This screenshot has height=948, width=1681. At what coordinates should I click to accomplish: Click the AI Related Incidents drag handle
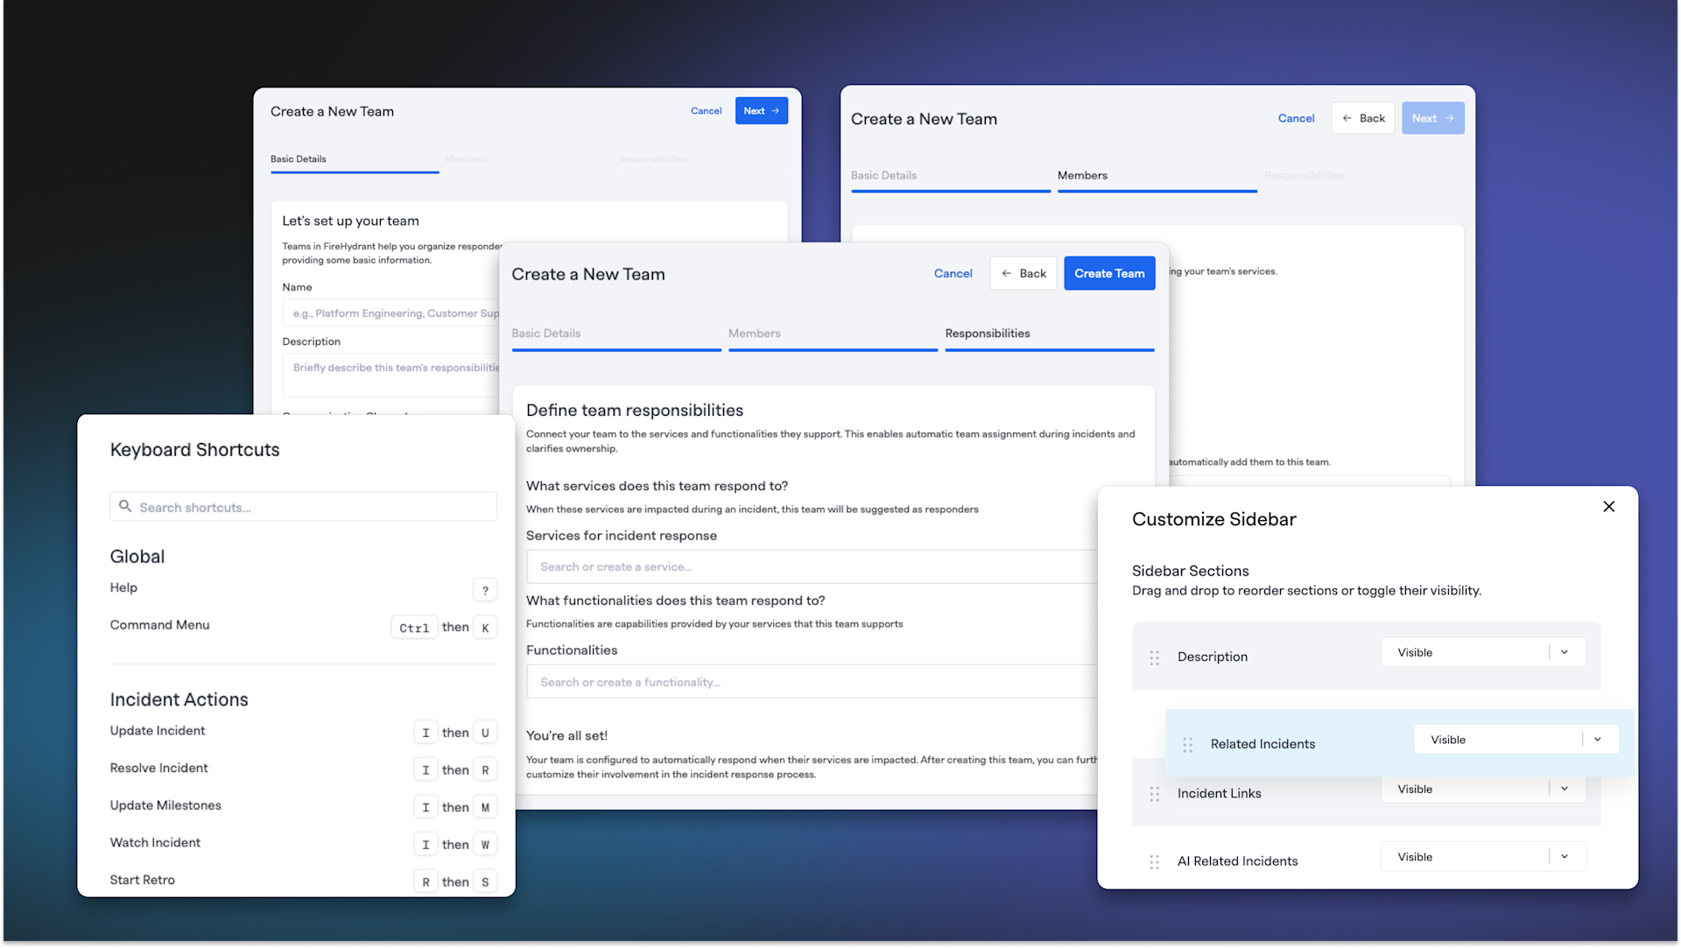coord(1154,862)
